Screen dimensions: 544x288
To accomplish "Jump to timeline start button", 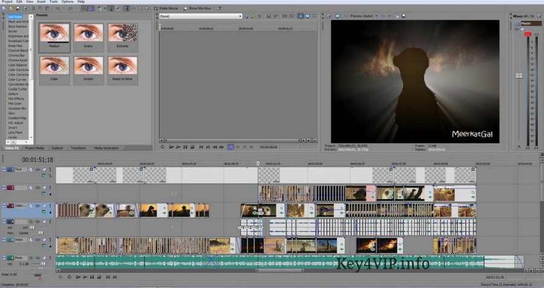I will (x=108, y=277).
